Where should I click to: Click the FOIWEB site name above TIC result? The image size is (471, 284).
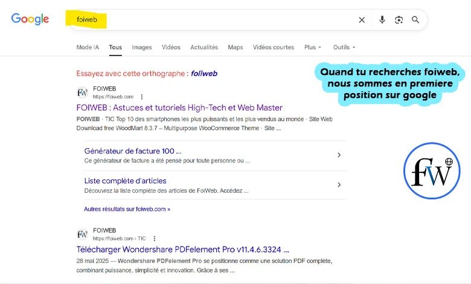104,230
